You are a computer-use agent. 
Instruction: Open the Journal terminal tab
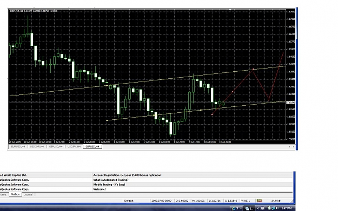pos(28,195)
